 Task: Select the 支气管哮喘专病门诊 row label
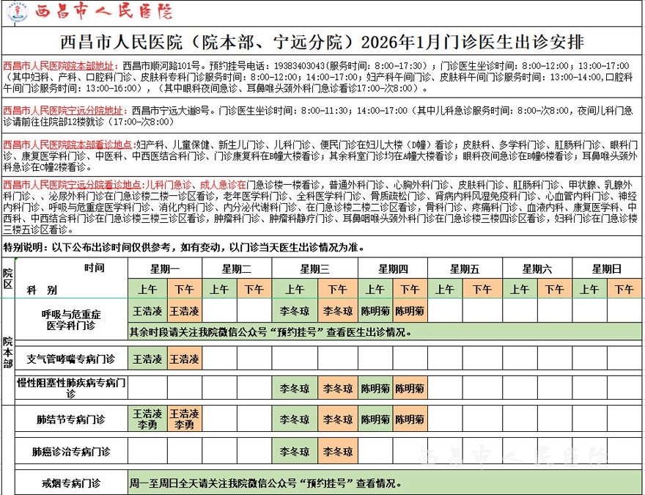pos(71,359)
